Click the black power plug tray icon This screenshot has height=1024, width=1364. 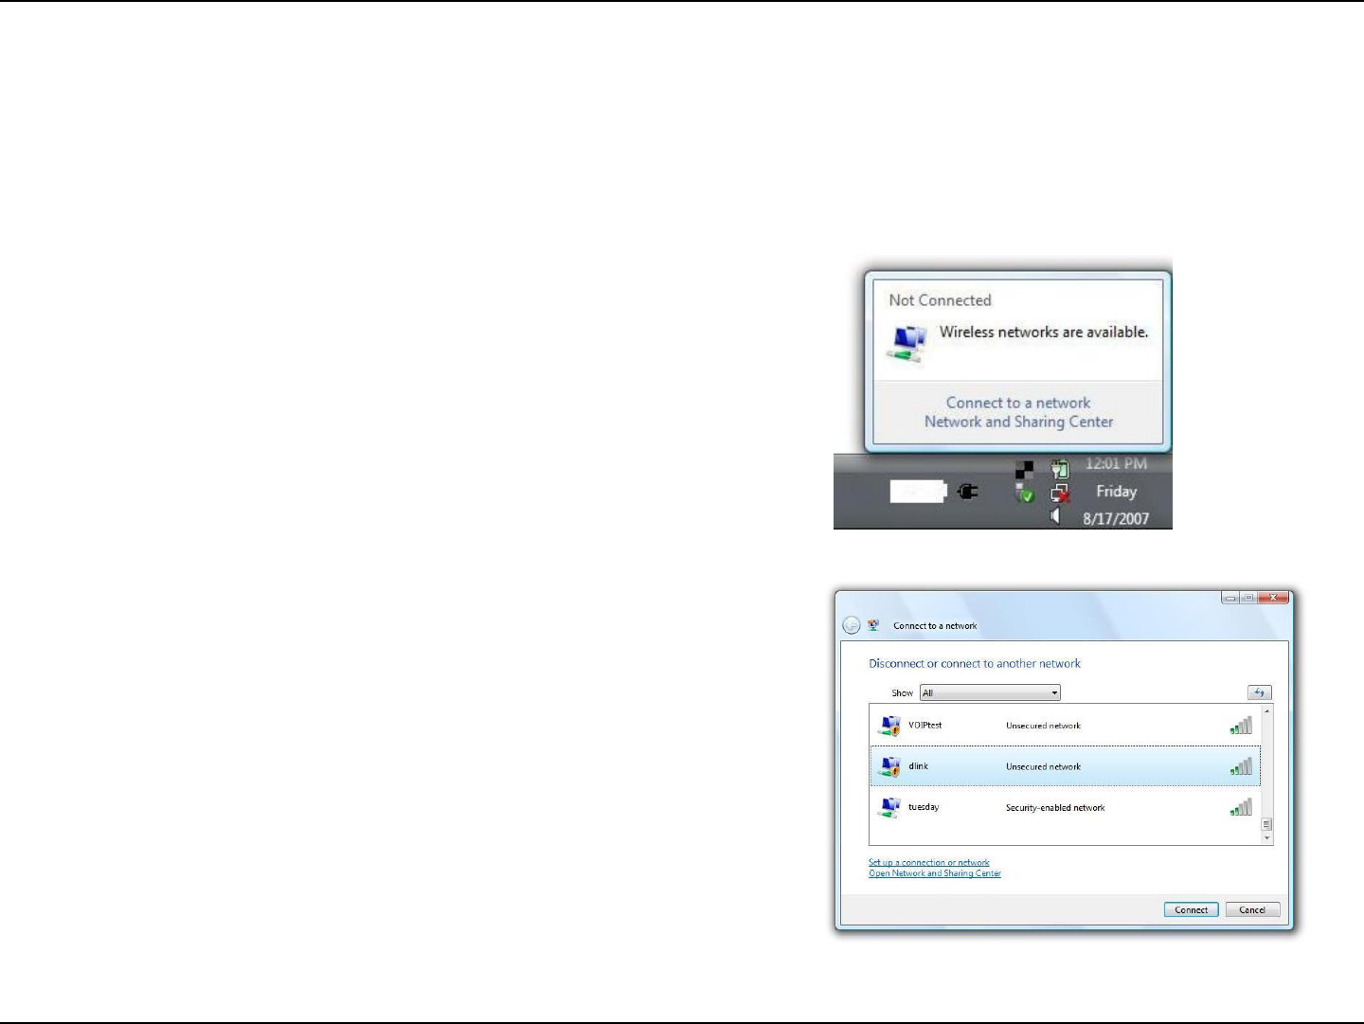967,492
